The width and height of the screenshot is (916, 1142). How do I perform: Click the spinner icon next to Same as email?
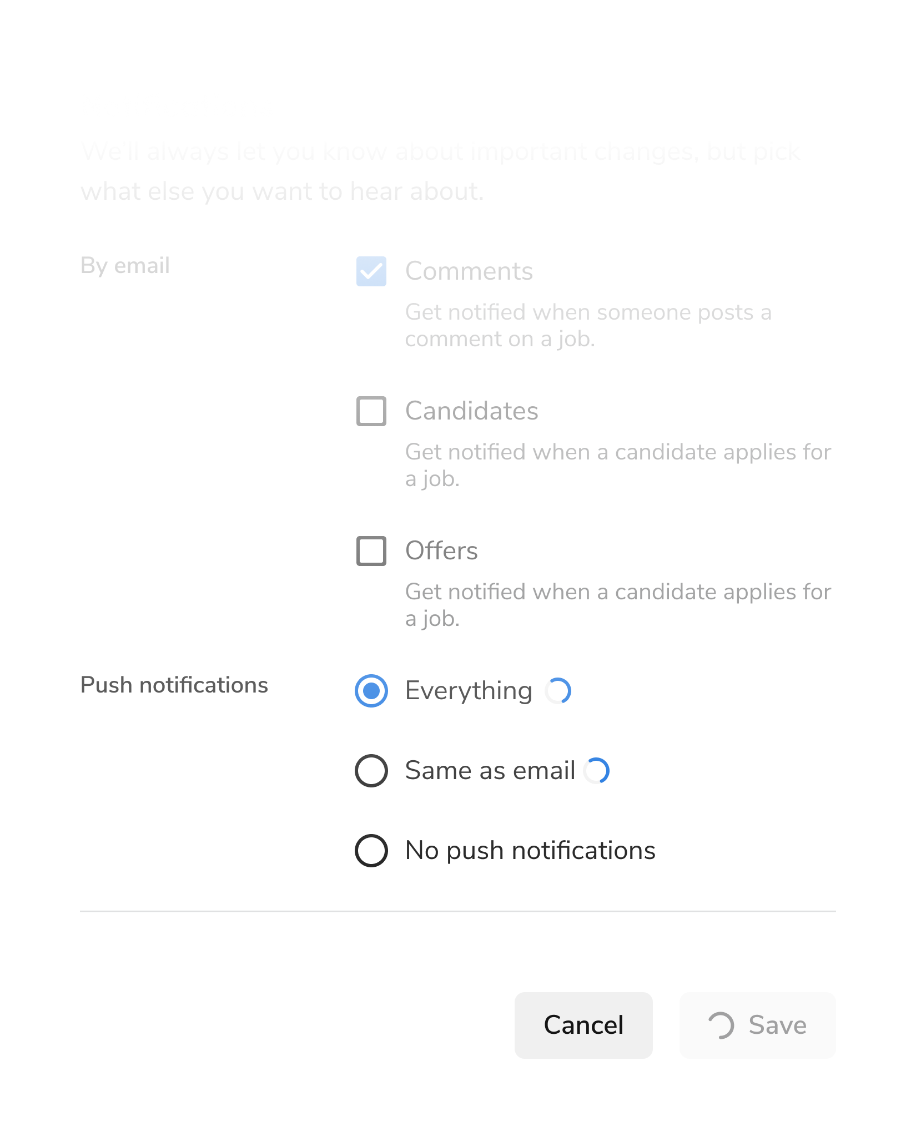[x=598, y=770]
